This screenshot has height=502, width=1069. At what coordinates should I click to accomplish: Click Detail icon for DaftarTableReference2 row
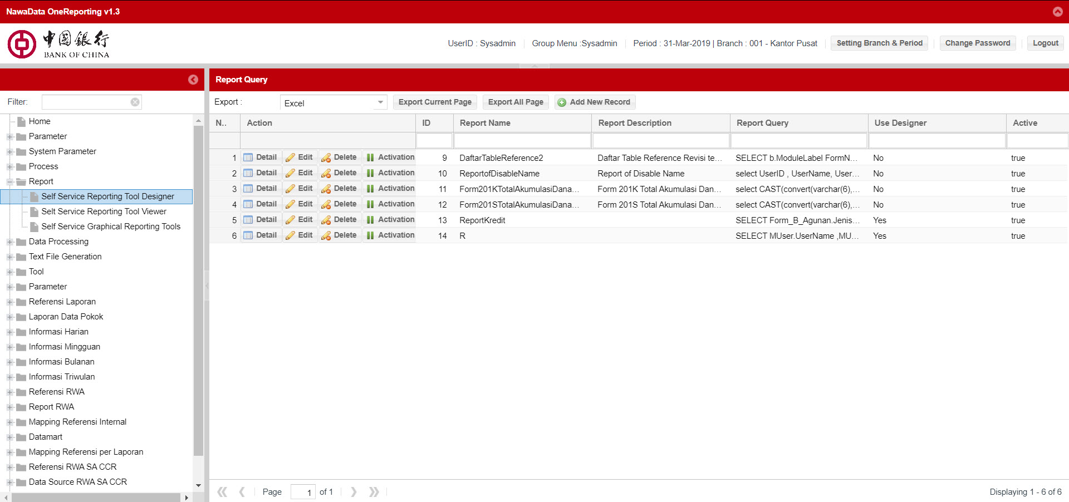248,158
